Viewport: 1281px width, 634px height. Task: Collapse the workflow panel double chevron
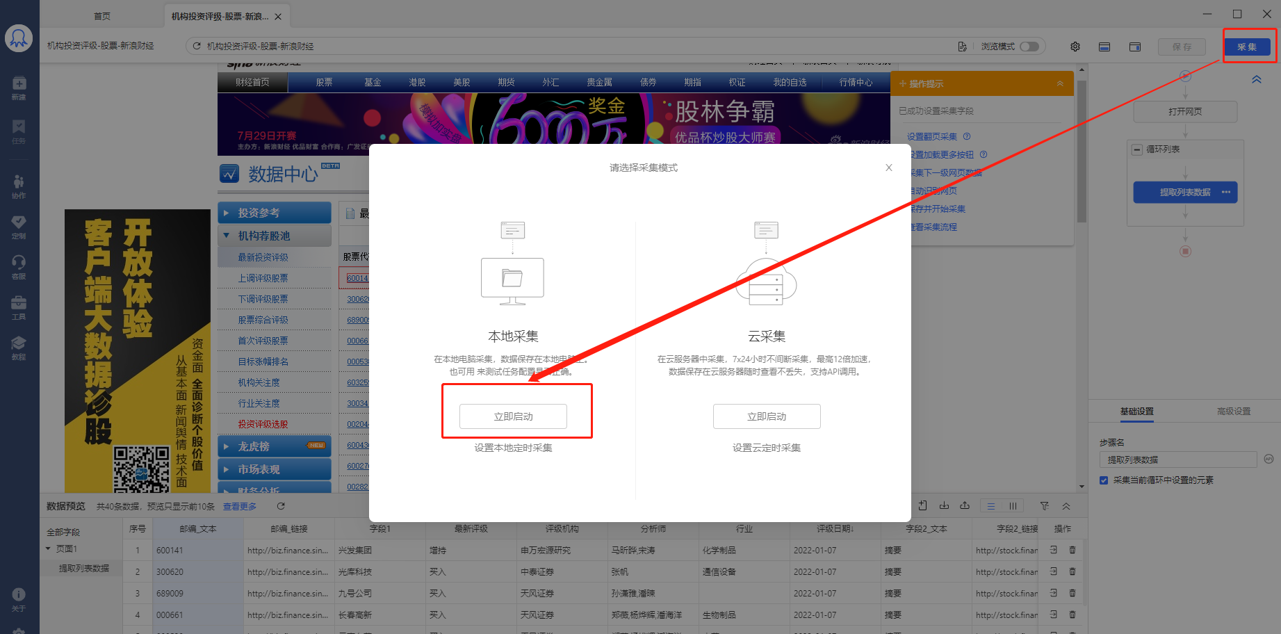point(1257,79)
